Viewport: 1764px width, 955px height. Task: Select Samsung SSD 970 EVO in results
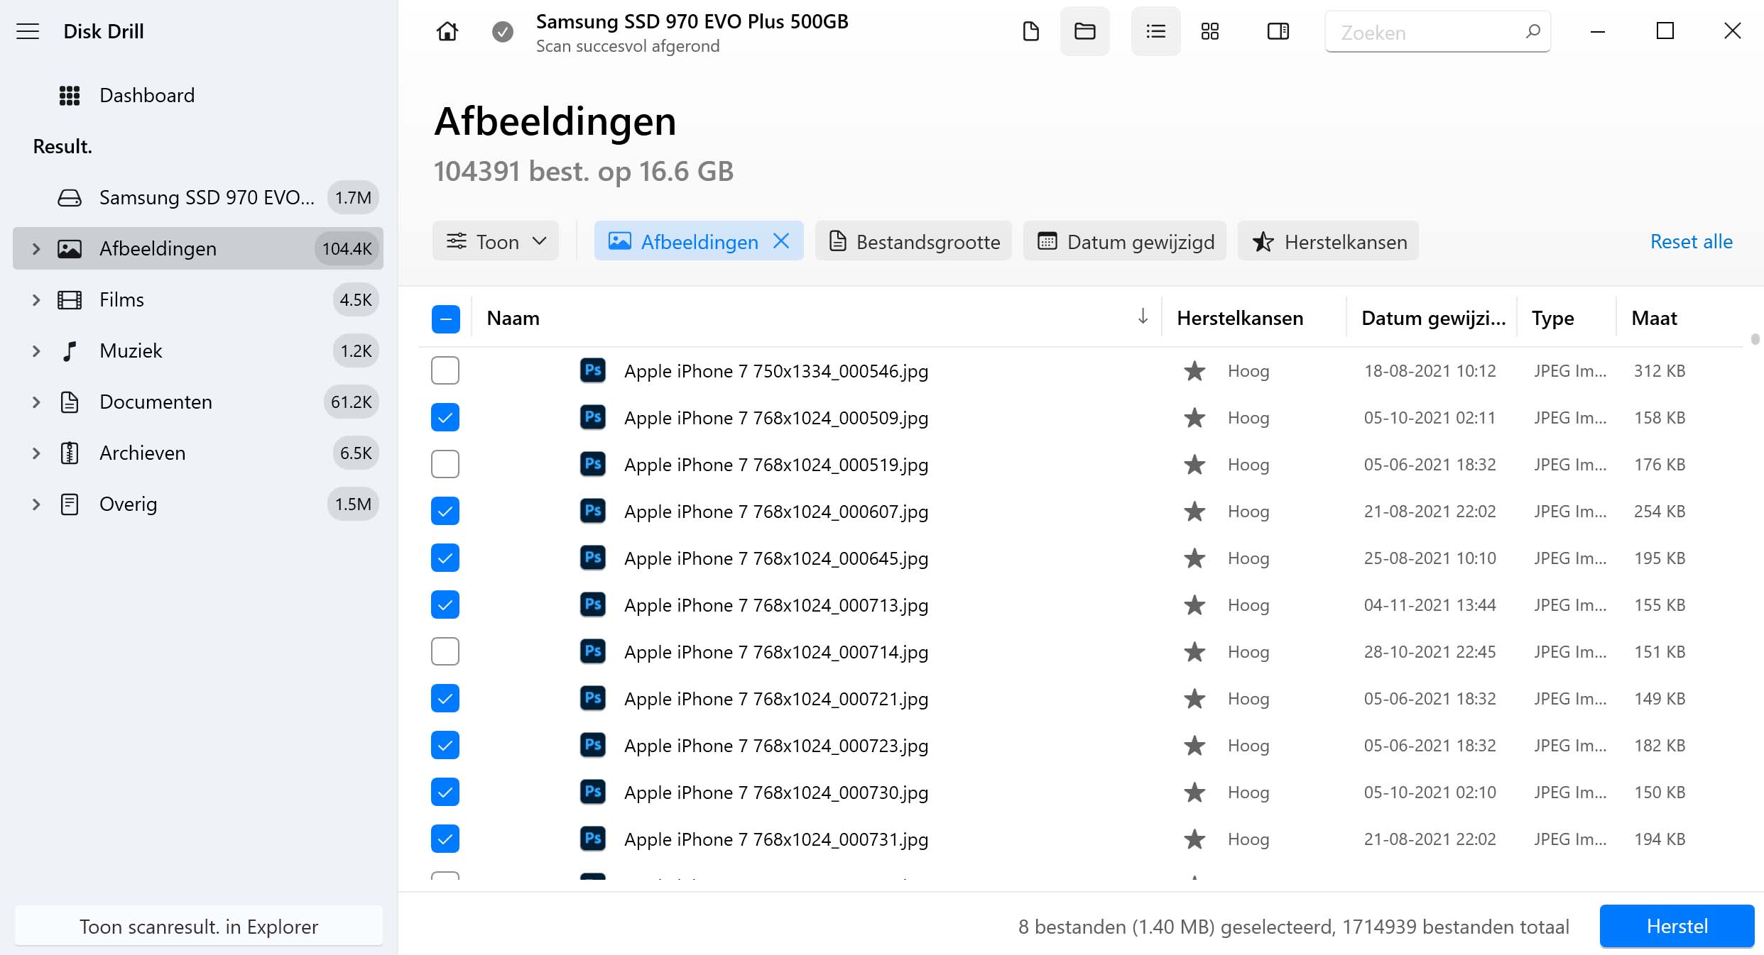click(199, 197)
